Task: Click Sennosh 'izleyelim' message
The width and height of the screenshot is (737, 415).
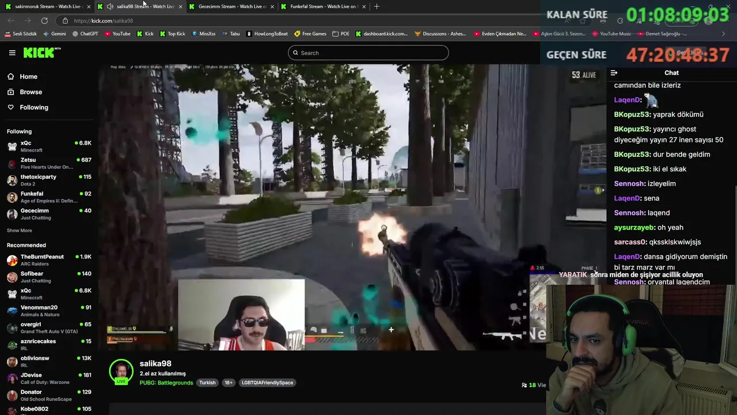Action: pos(645,183)
